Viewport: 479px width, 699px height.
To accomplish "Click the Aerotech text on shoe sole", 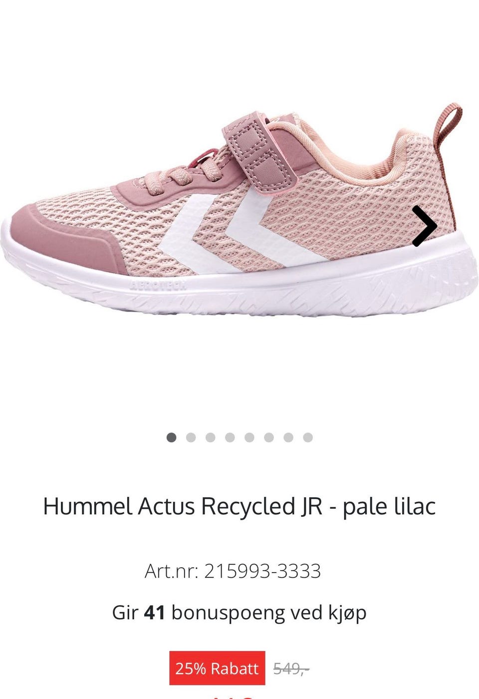I will tap(159, 286).
